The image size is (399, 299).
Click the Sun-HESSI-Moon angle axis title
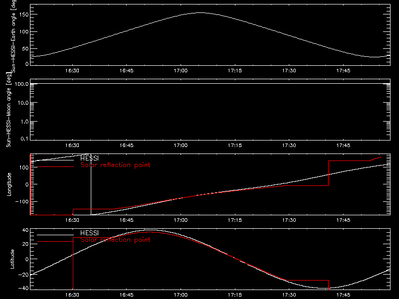pos(8,110)
